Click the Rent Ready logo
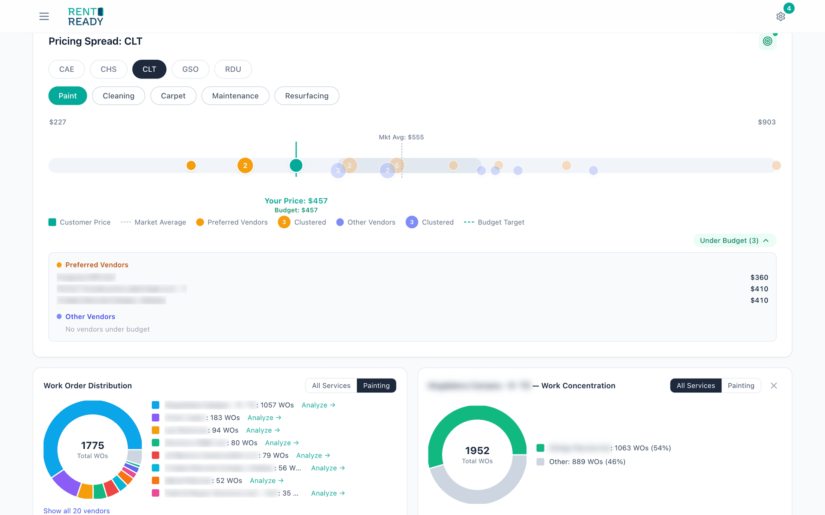Image resolution: width=825 pixels, height=515 pixels. pyautogui.click(x=85, y=16)
